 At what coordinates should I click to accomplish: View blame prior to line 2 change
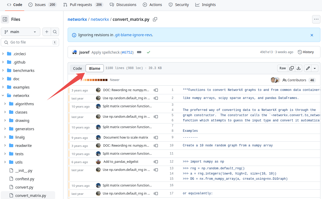pyautogui.click(x=156, y=98)
